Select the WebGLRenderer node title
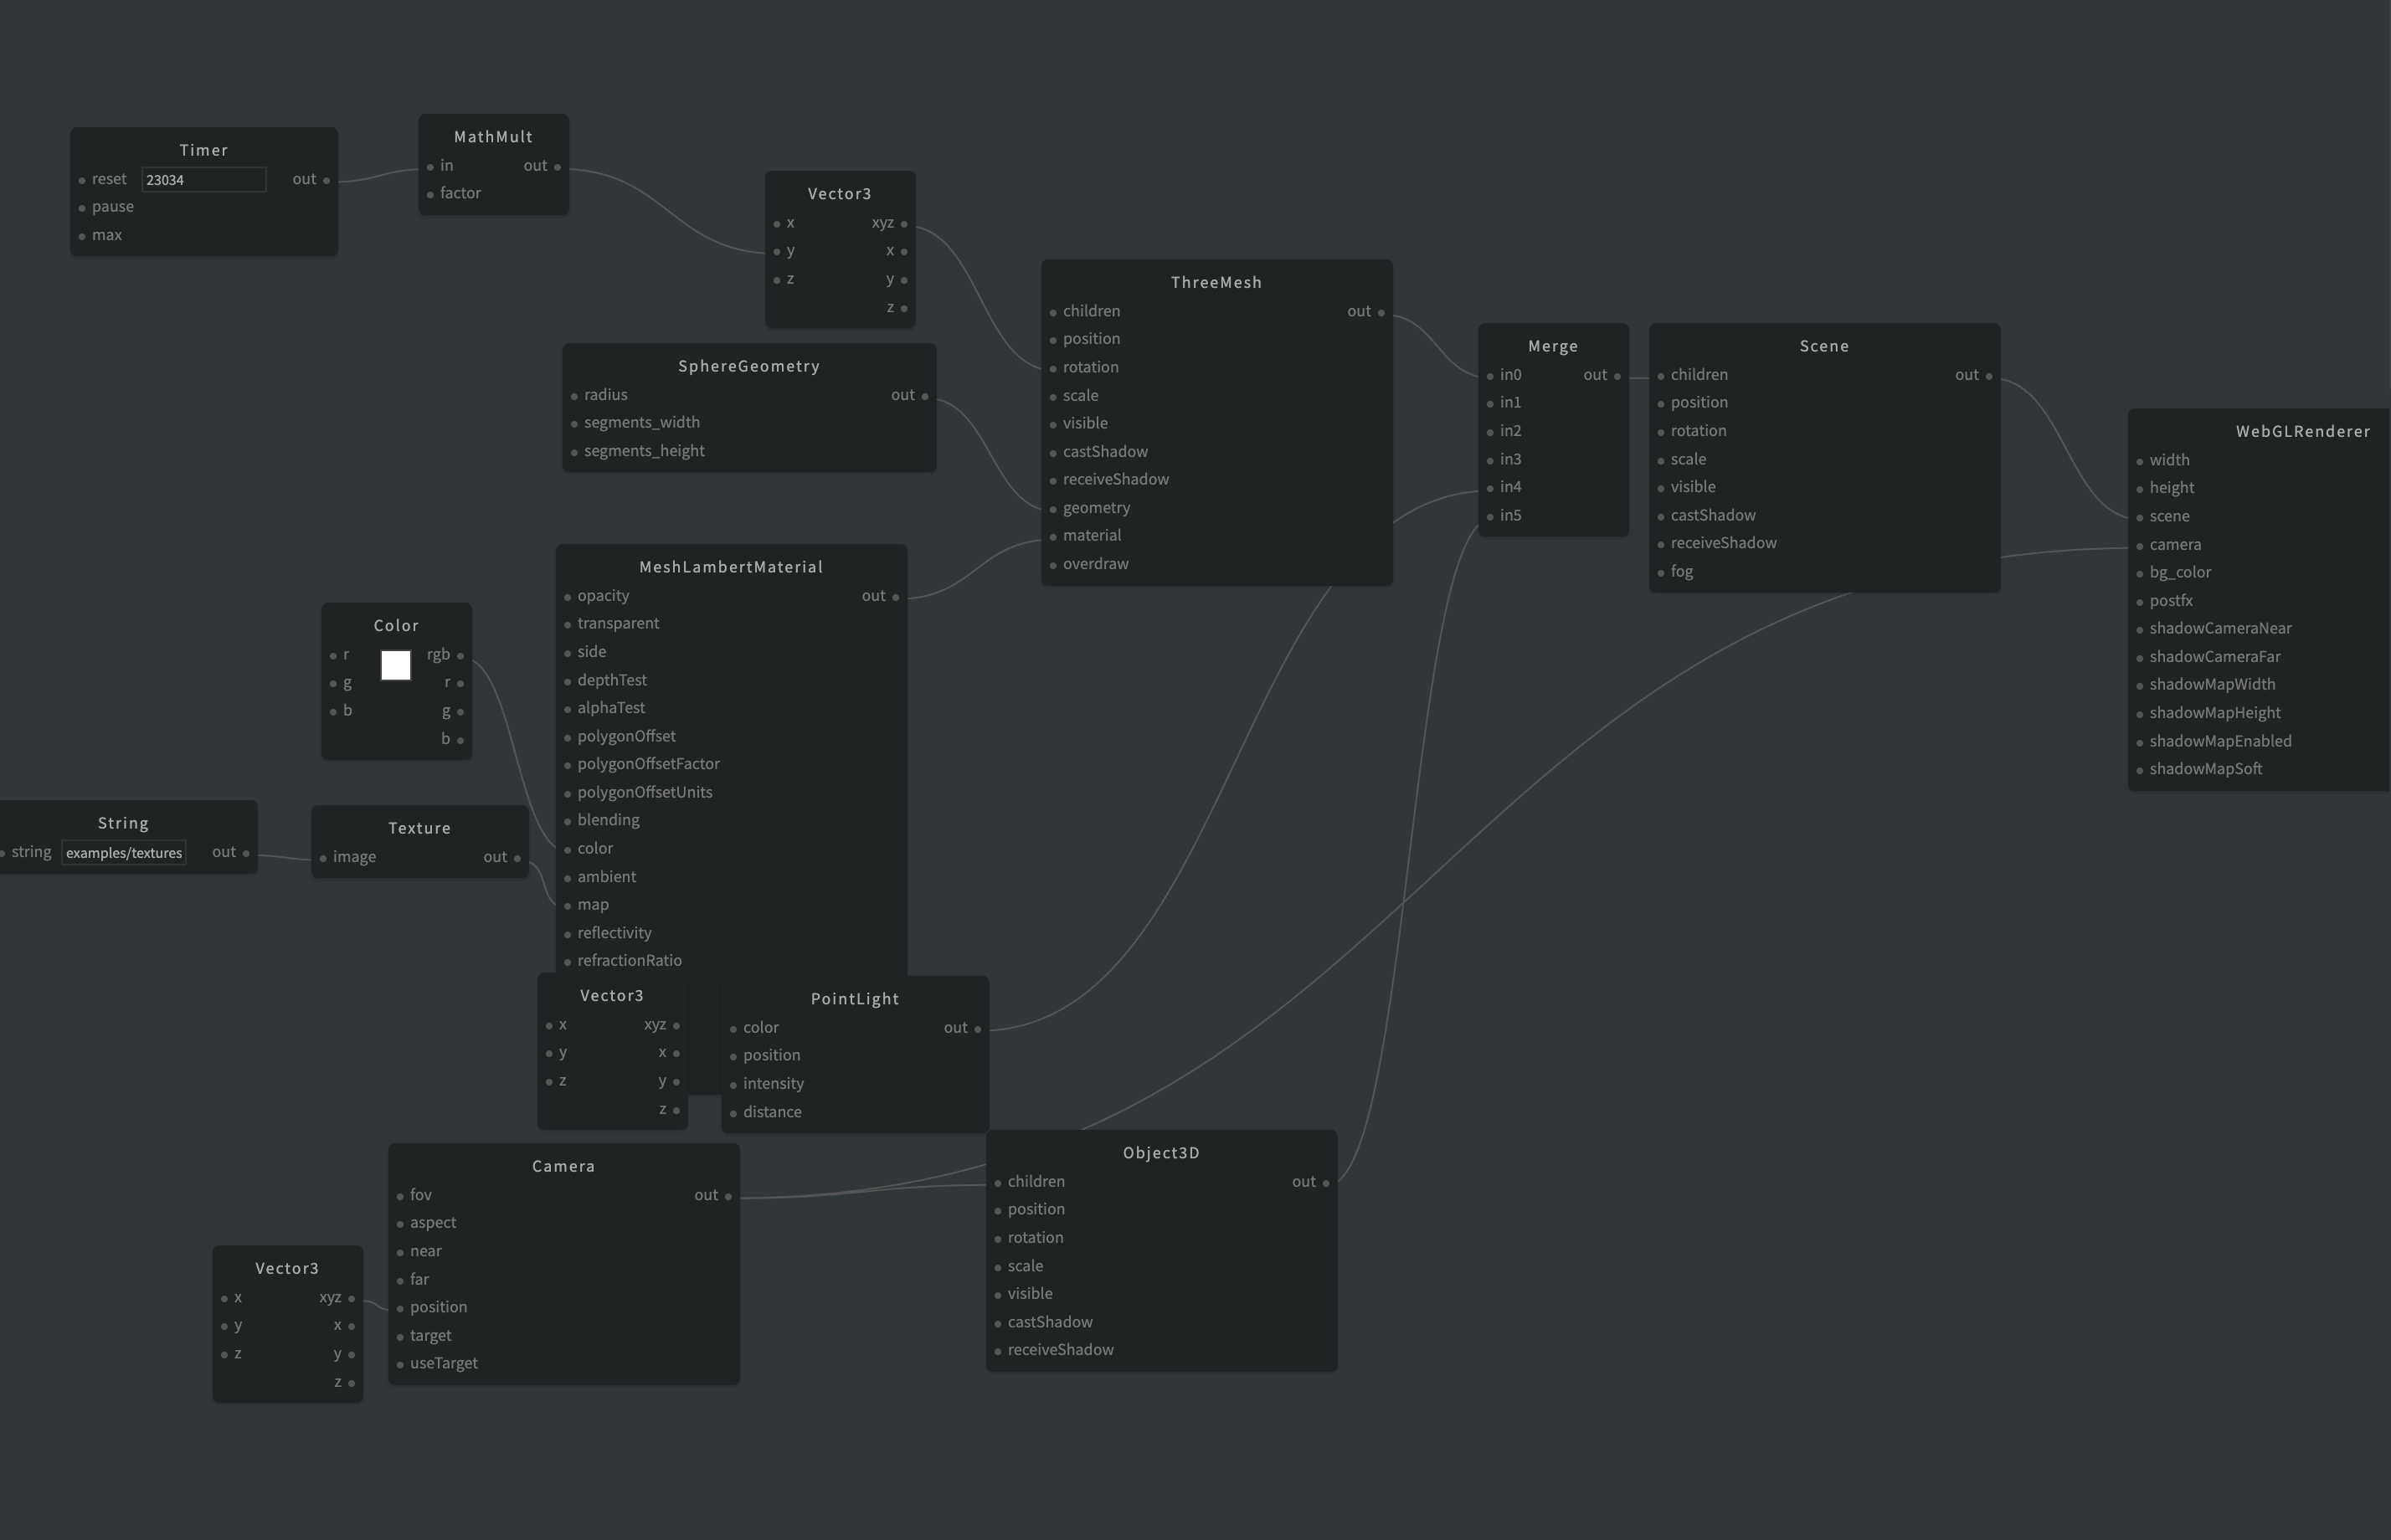The image size is (2391, 1540). pyautogui.click(x=2303, y=432)
